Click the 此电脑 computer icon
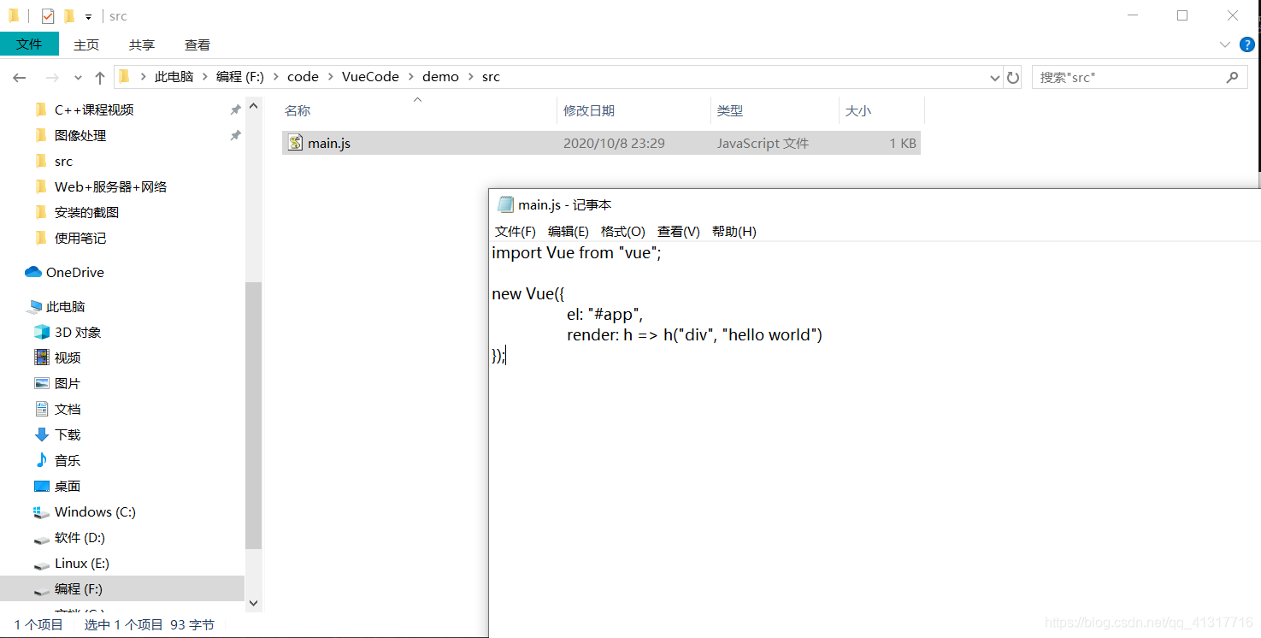 [35, 306]
